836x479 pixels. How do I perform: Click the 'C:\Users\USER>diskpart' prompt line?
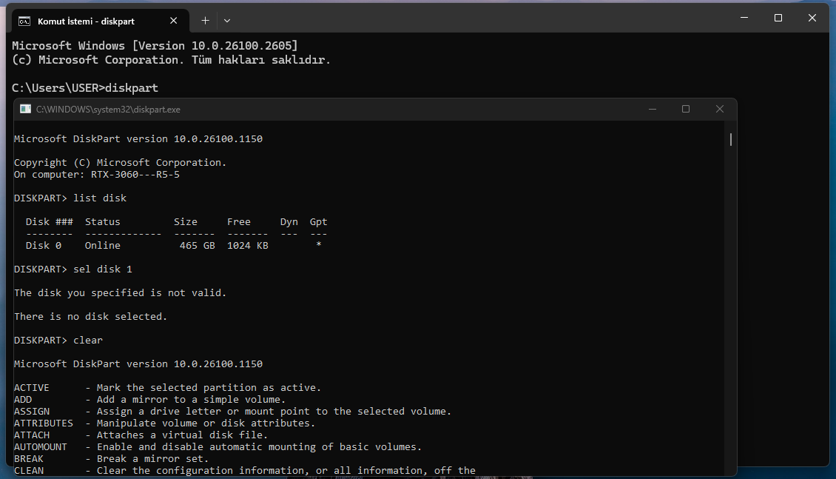coord(85,88)
